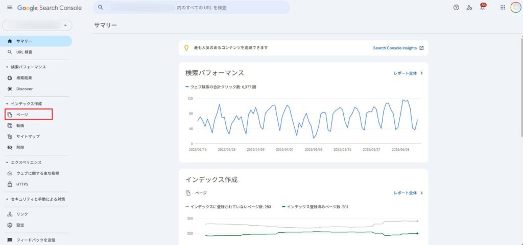Click the pages icon next to ページ
The width and height of the screenshot is (523, 245).
click(x=10, y=115)
